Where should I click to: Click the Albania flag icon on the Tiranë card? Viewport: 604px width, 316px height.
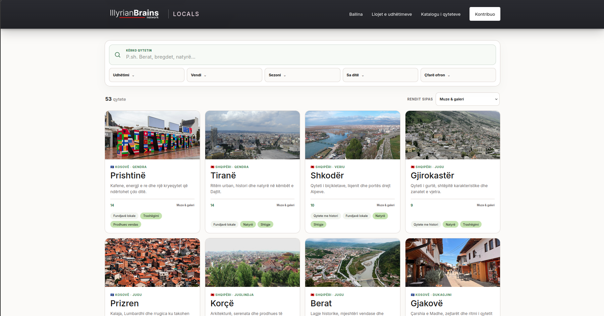[212, 167]
